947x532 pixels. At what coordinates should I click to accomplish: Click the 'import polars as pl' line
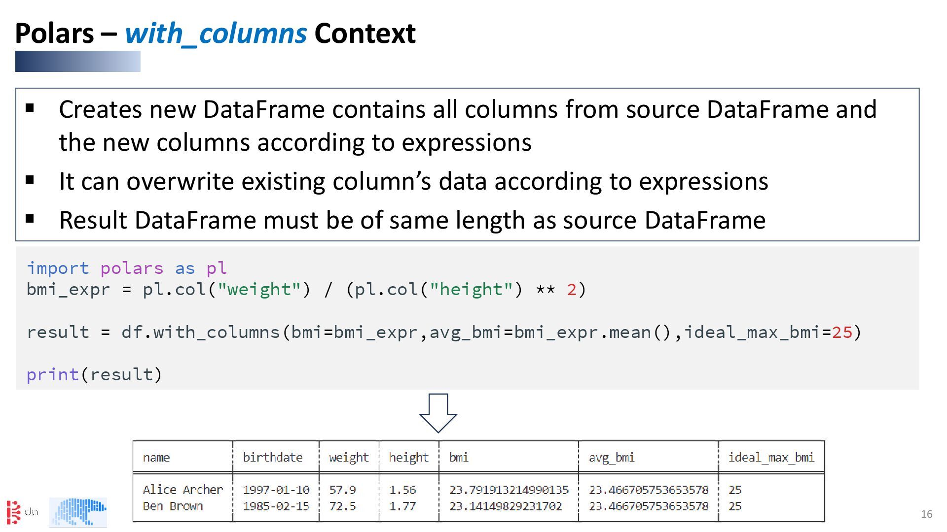[x=127, y=268]
